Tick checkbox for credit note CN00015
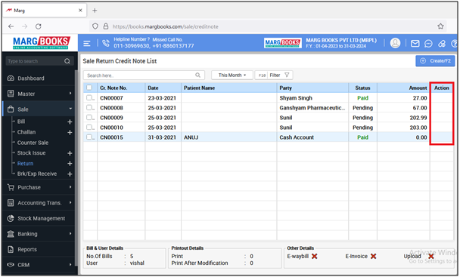 click(89, 137)
